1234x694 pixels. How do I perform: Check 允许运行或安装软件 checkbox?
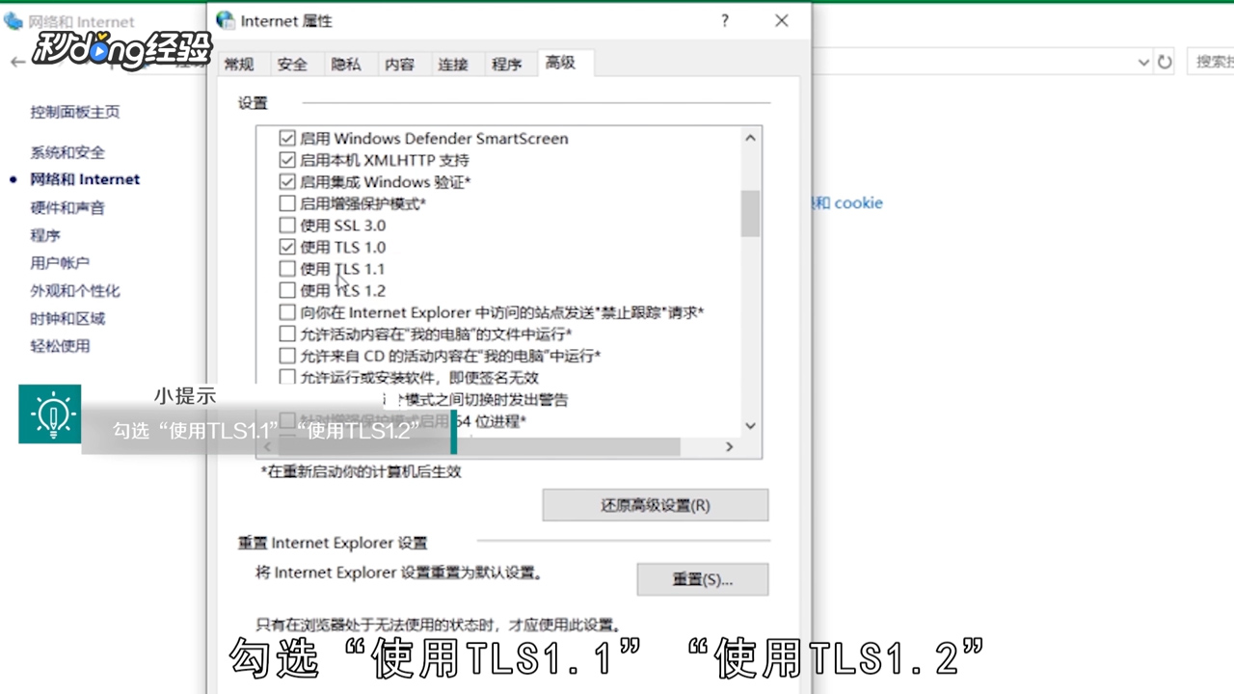(x=287, y=377)
